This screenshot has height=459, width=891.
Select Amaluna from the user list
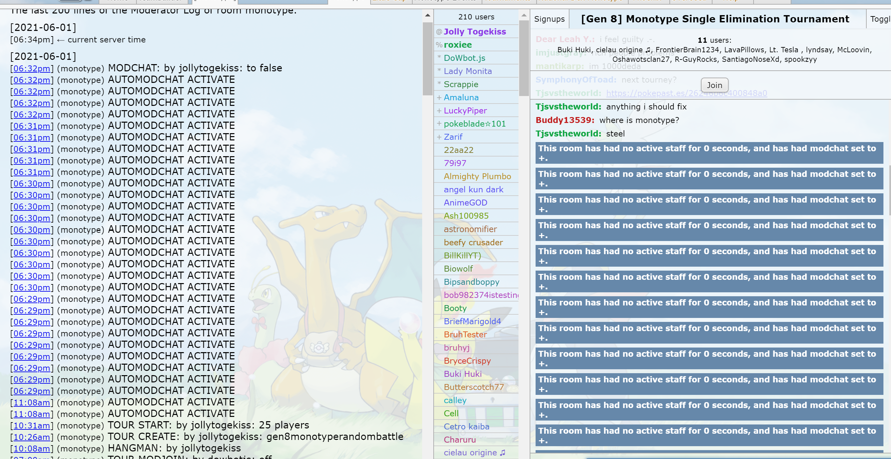click(x=461, y=98)
